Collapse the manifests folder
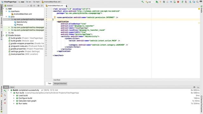This screenshot has width=203, height=114. [x=6, y=11]
